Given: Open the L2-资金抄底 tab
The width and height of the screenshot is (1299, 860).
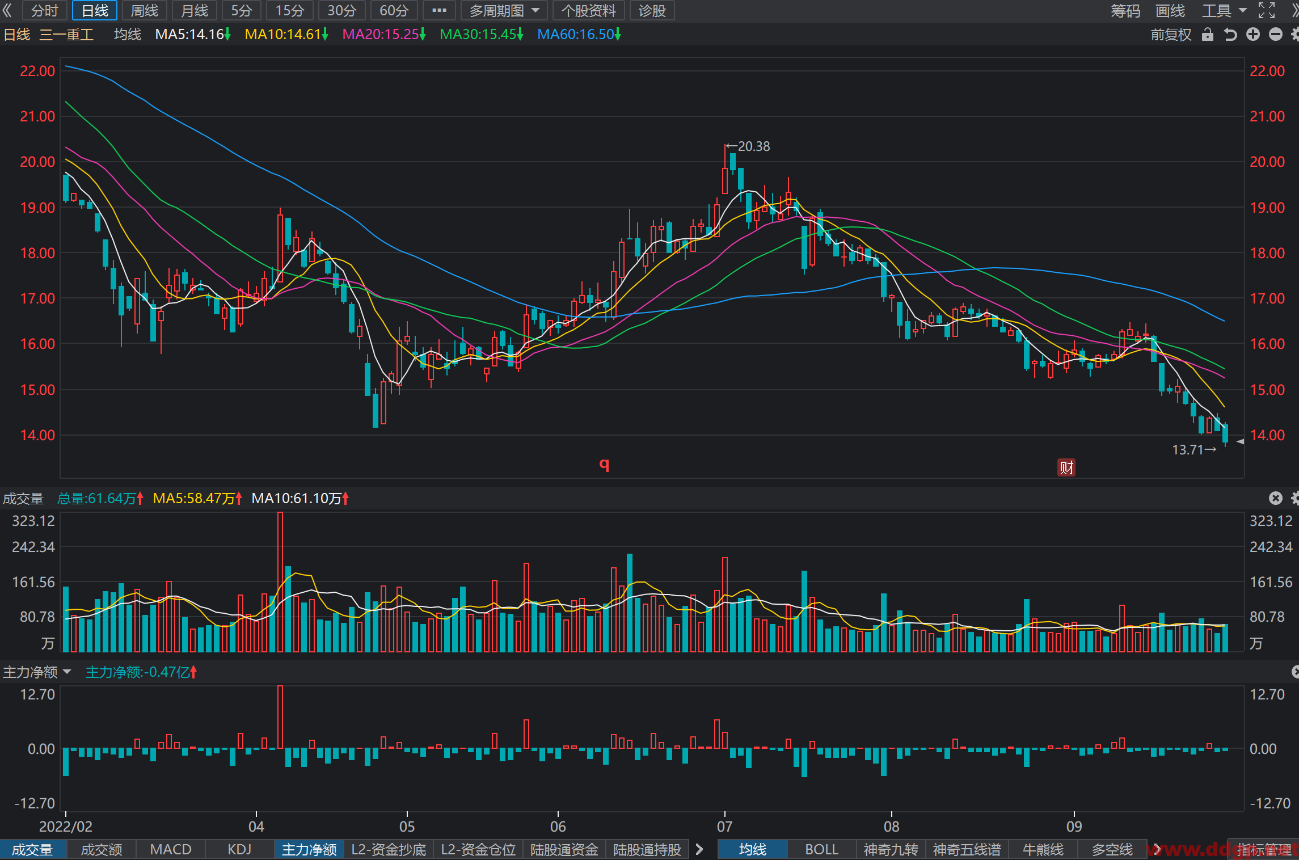Looking at the screenshot, I should 389,849.
